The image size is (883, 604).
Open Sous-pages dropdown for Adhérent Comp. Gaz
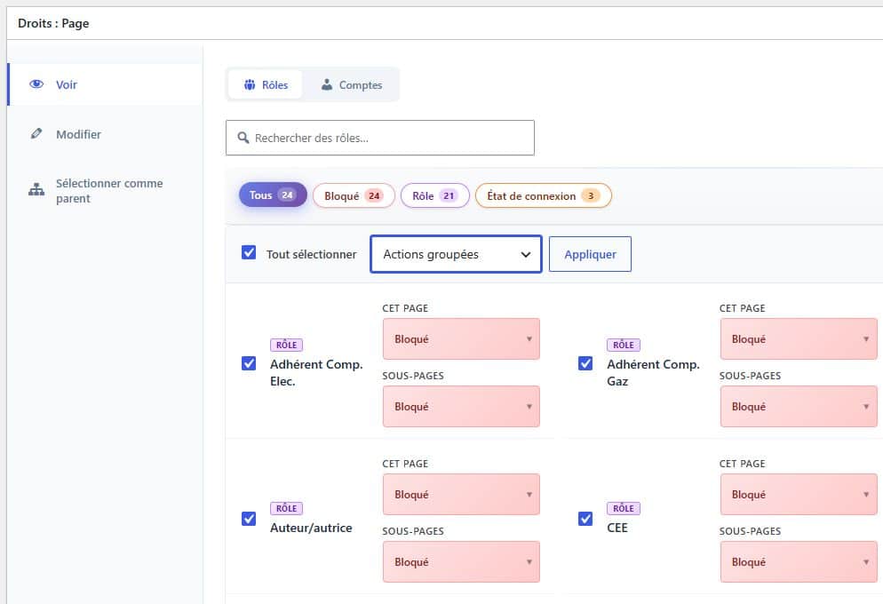click(799, 407)
